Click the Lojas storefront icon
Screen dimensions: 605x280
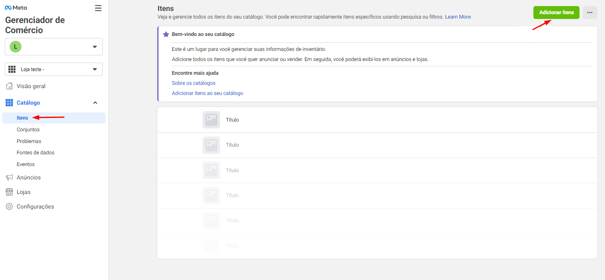tap(9, 192)
